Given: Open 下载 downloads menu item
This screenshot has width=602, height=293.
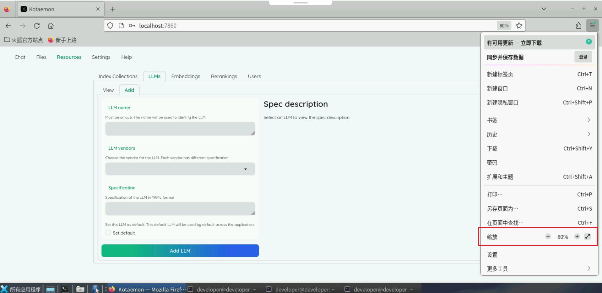Looking at the screenshot, I should [539, 148].
